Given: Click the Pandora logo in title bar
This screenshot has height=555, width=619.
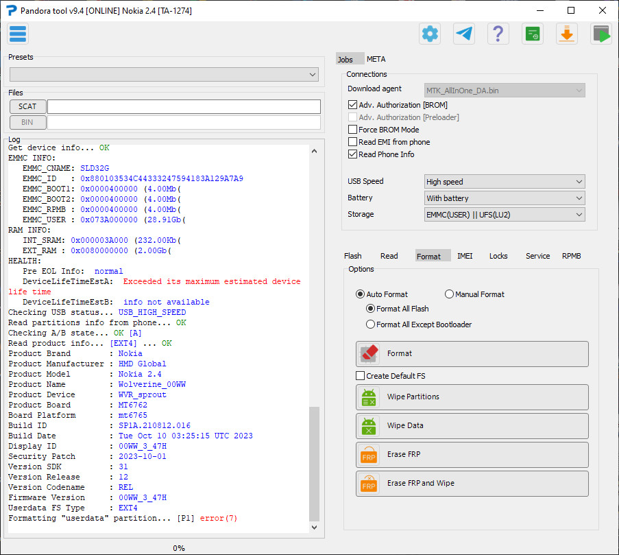Looking at the screenshot, I should tap(11, 11).
